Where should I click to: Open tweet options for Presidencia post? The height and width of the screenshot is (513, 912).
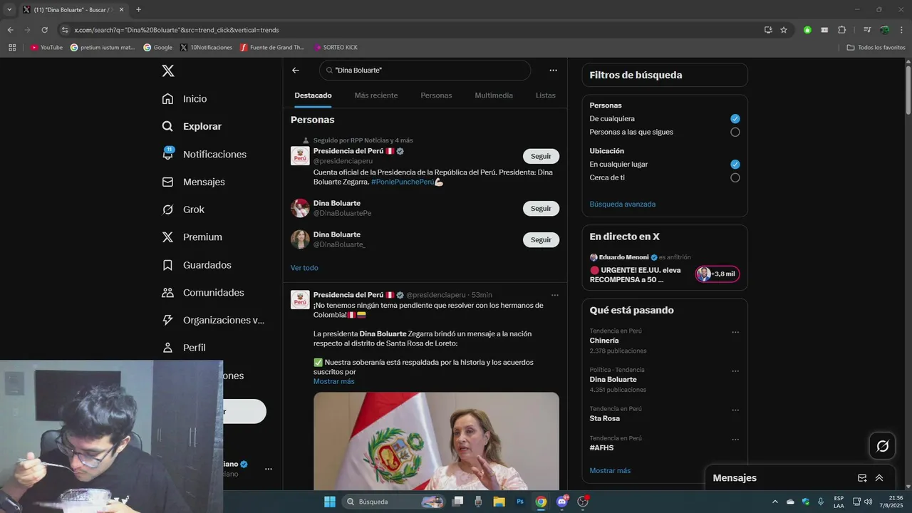(x=554, y=295)
